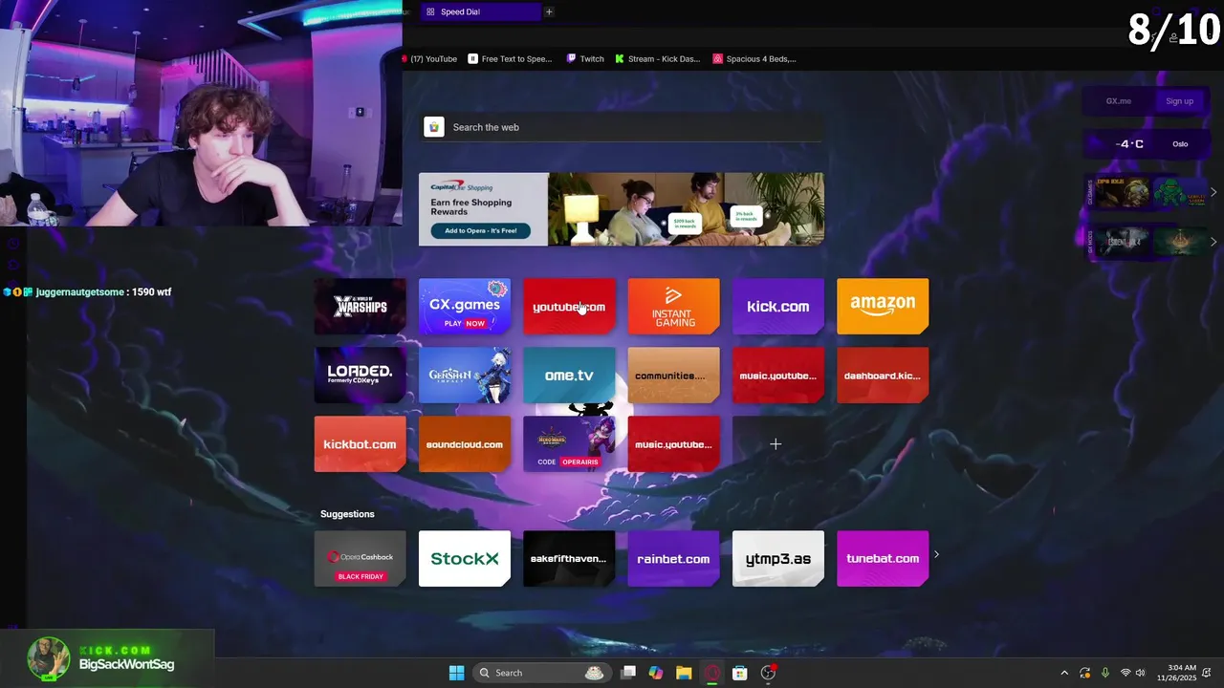This screenshot has width=1224, height=688.
Task: Open the ytmp3.as suggestion tile
Action: pos(777,559)
